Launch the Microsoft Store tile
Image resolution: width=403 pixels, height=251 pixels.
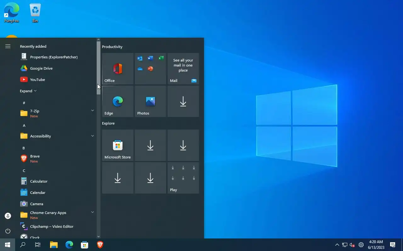(x=118, y=145)
